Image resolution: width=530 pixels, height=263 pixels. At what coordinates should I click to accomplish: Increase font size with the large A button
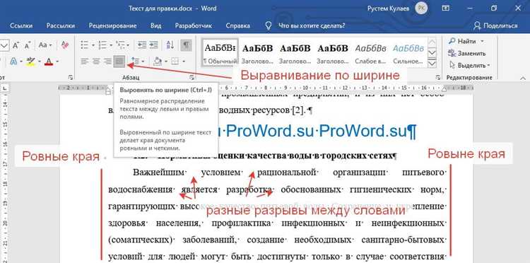(16, 45)
